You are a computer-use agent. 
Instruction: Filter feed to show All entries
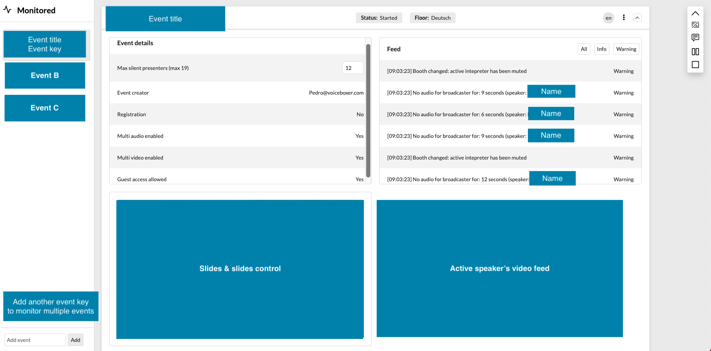583,49
